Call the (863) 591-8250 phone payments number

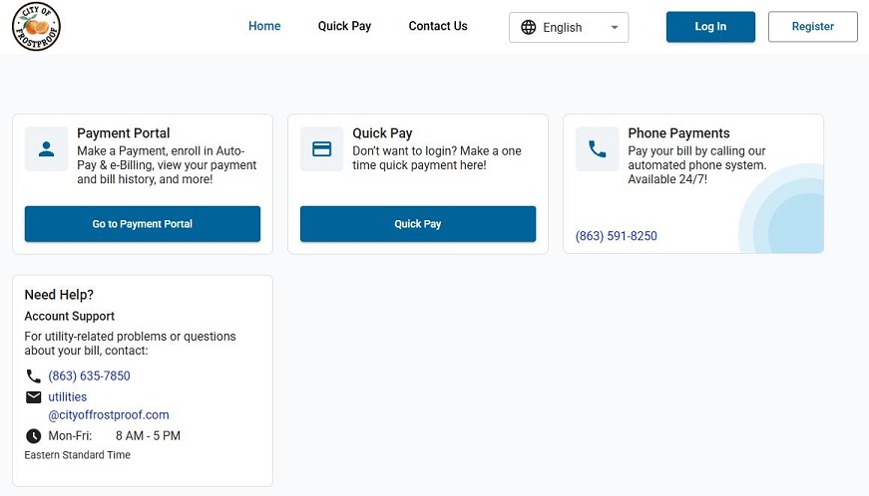[x=617, y=236]
